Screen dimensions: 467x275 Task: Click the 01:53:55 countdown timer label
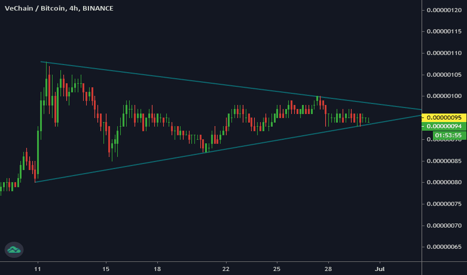(448, 135)
